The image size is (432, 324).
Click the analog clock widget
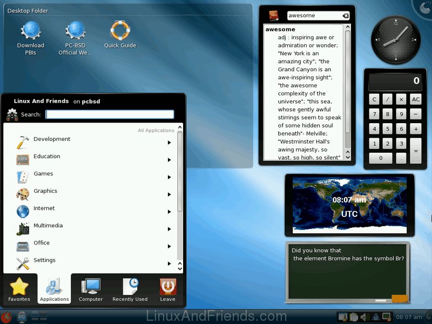[x=395, y=39]
